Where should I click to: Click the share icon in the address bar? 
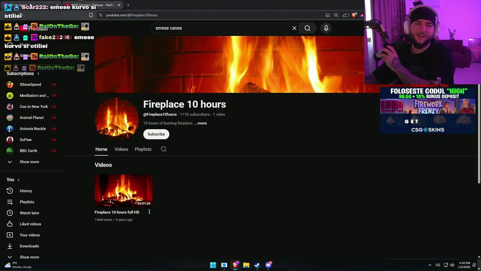coord(345,15)
